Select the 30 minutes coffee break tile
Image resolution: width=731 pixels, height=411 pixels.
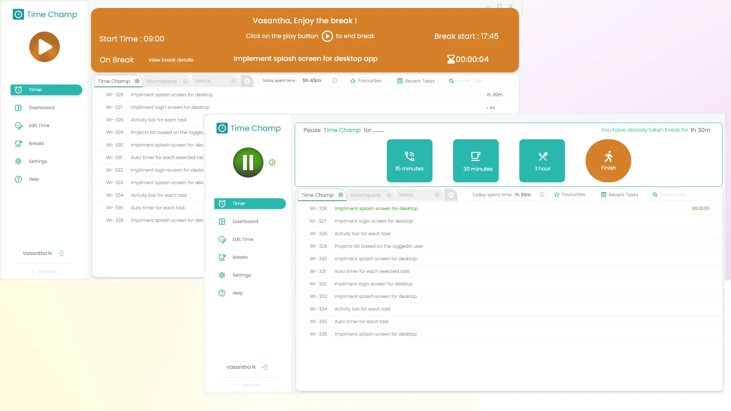click(x=476, y=161)
